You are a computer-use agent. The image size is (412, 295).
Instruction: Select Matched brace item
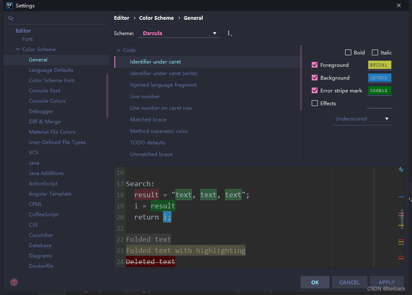click(148, 120)
